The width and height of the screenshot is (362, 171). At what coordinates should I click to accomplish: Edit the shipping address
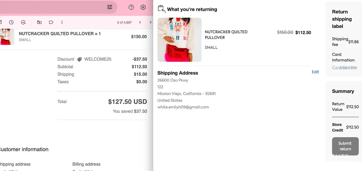pyautogui.click(x=315, y=72)
